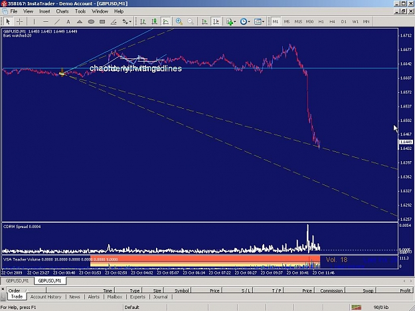Sort orders by Order column header
This screenshot has width=415, height=311.
click(x=27, y=290)
